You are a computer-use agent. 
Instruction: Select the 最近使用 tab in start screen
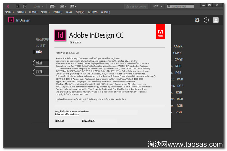[42, 39]
